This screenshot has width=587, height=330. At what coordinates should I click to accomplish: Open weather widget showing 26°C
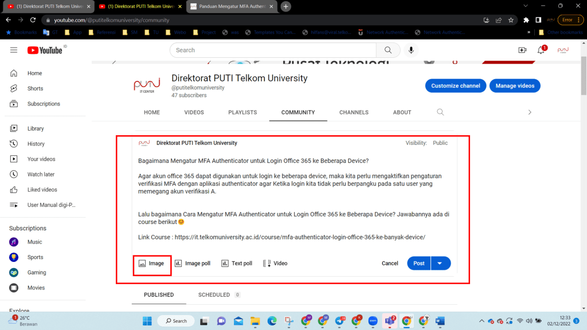click(23, 321)
